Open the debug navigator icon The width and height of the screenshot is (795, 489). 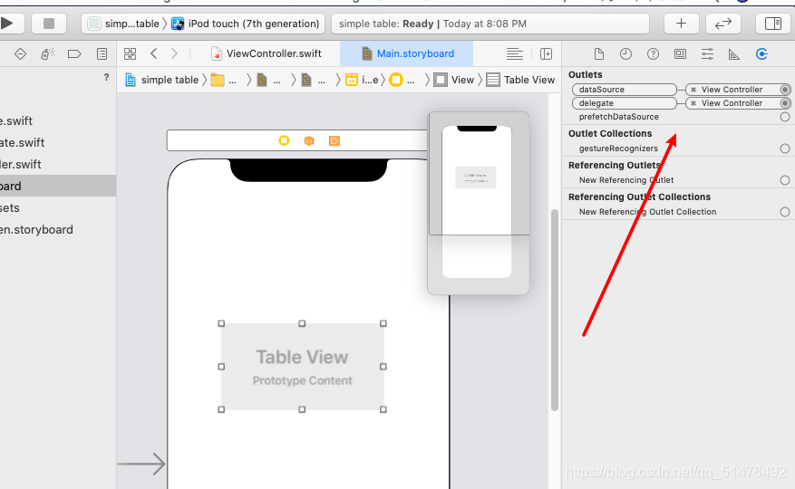(47, 53)
